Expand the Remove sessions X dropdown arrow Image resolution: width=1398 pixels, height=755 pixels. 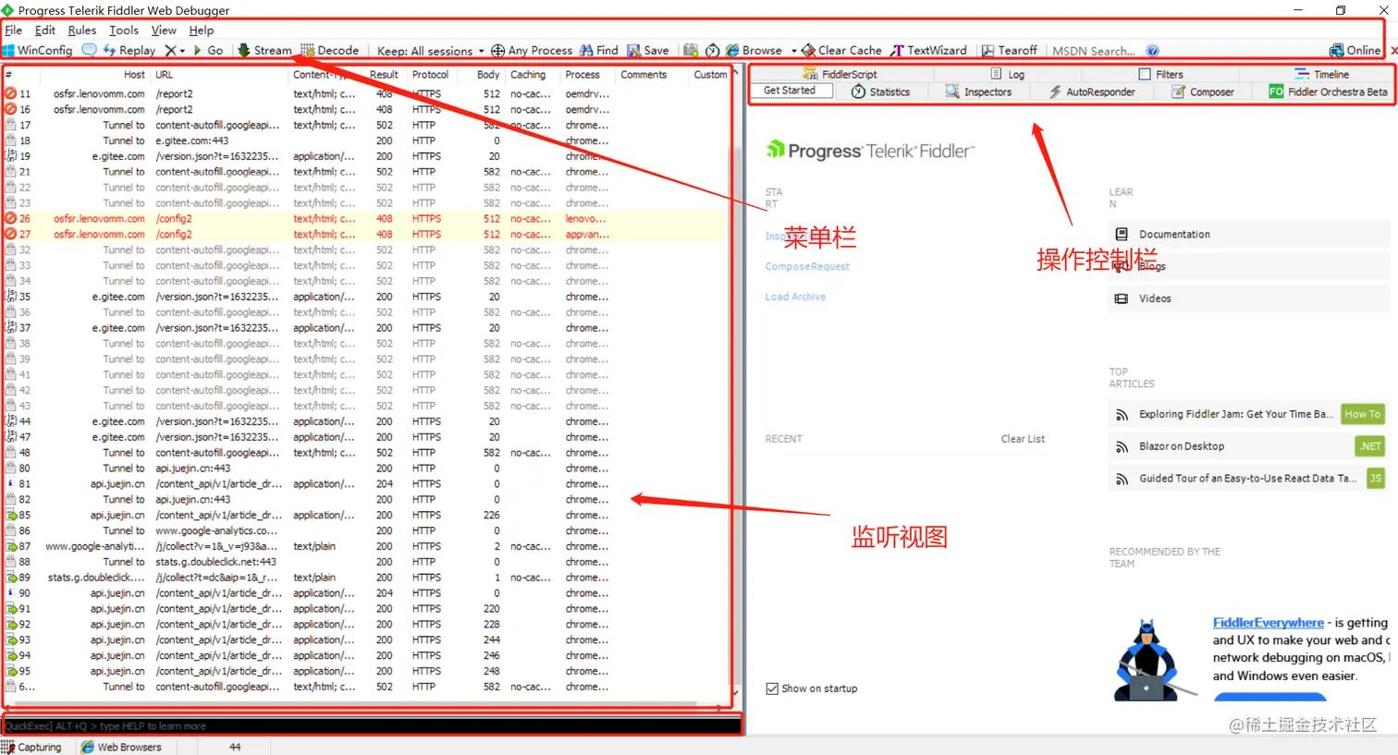coord(182,51)
